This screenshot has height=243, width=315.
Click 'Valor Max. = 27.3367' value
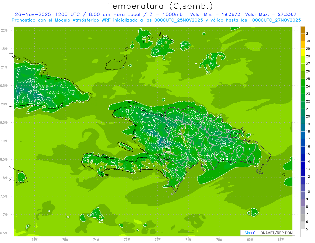271,14
